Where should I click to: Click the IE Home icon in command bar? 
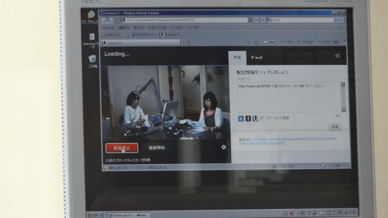coord(247,42)
